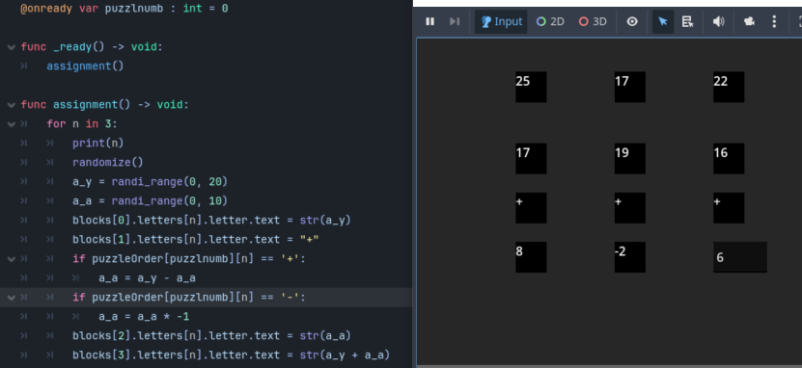Fold the 'for n in 3' loop

point(12,124)
